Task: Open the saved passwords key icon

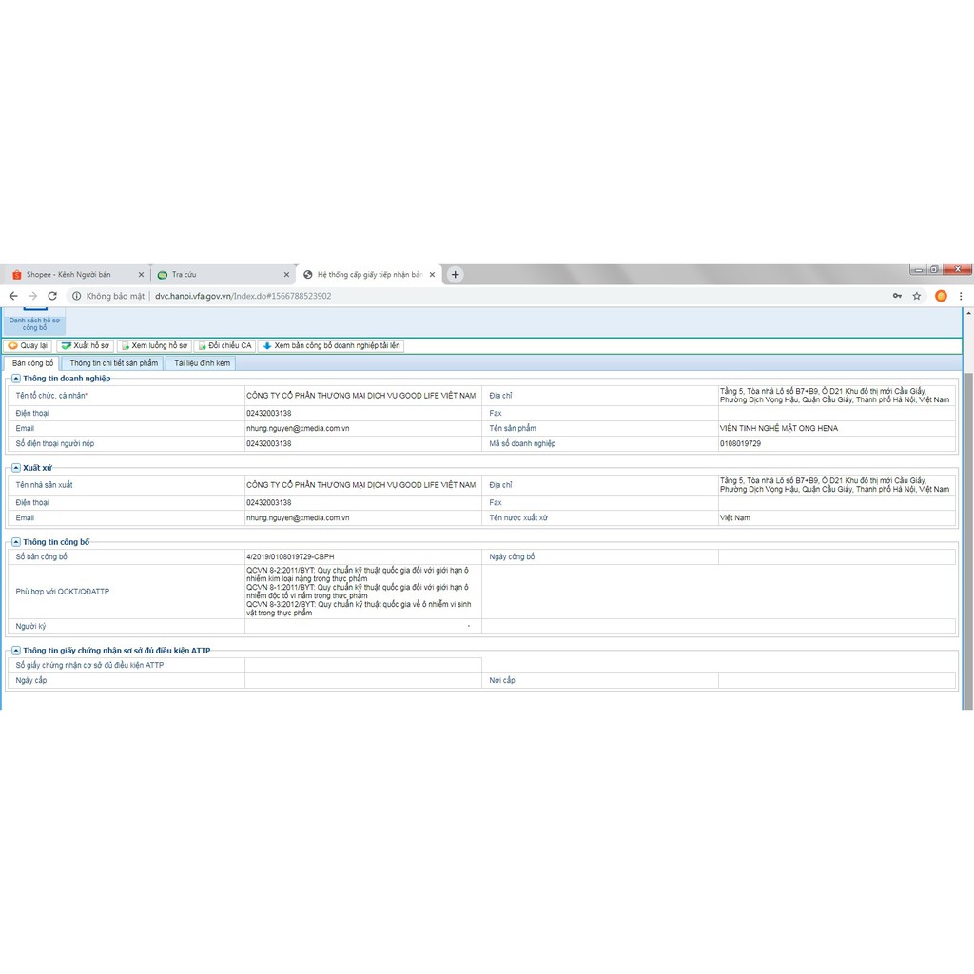Action: click(x=897, y=296)
